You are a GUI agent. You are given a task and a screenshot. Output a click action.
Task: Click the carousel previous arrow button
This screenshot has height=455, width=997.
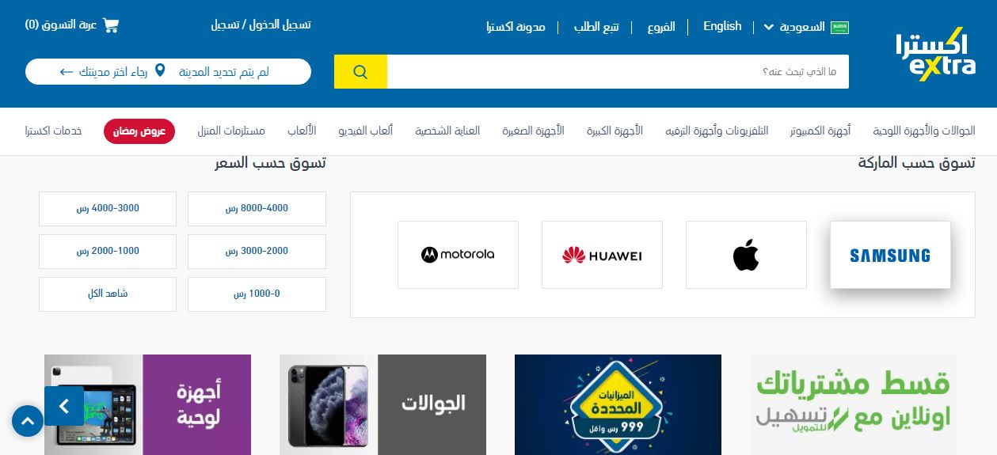[64, 406]
